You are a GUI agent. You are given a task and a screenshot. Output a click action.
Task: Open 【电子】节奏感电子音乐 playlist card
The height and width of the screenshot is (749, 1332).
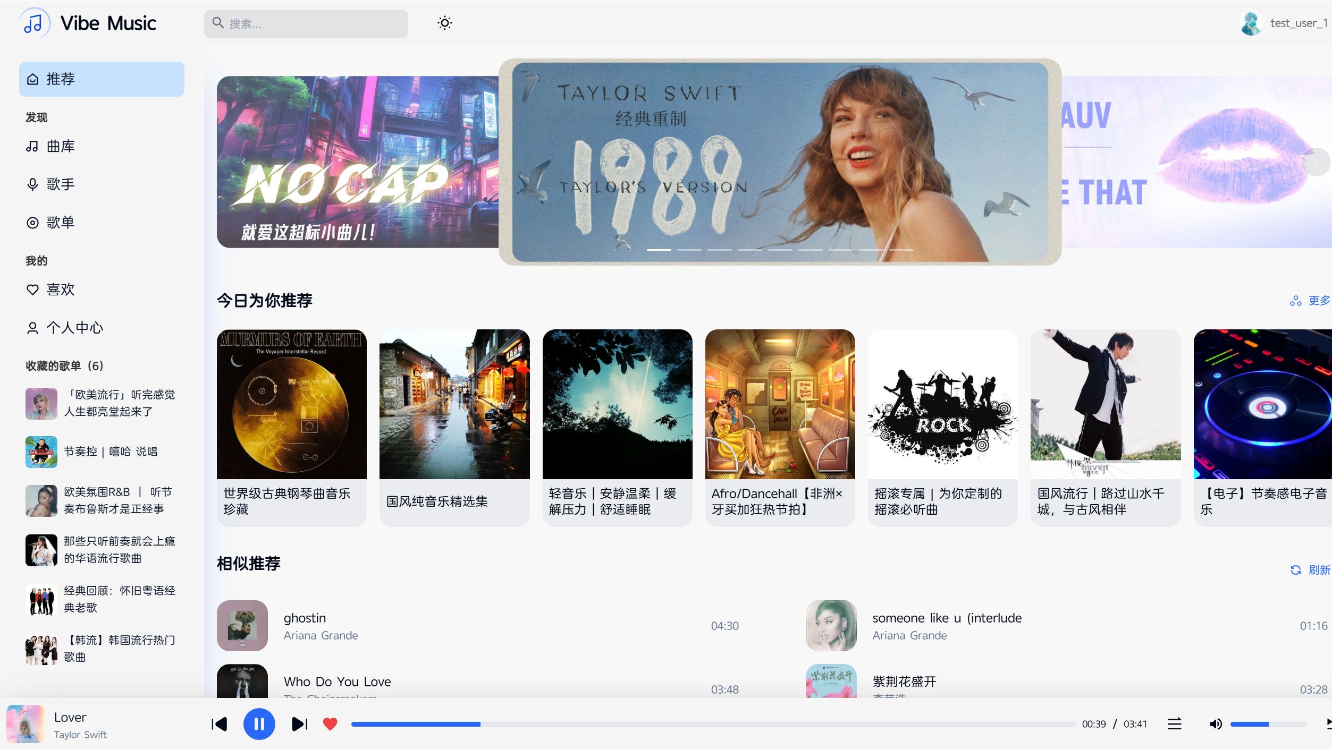click(1263, 428)
